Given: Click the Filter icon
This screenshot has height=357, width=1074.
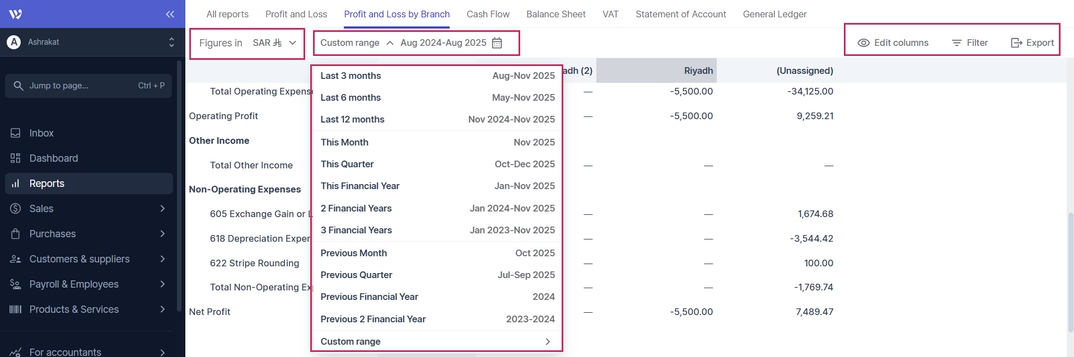Looking at the screenshot, I should (956, 43).
